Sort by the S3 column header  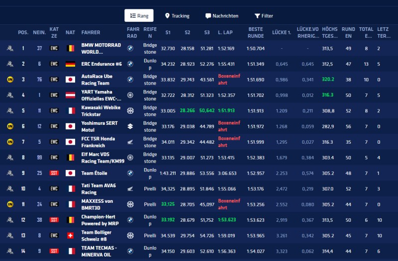click(207, 32)
